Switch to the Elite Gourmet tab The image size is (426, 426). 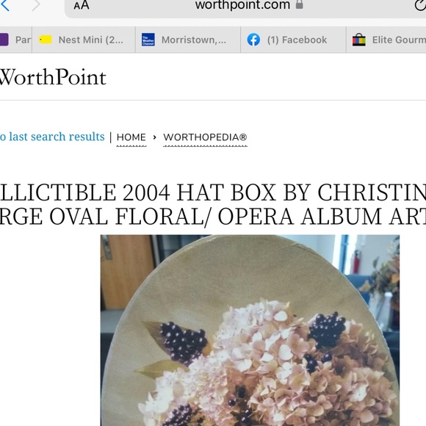[x=386, y=40]
